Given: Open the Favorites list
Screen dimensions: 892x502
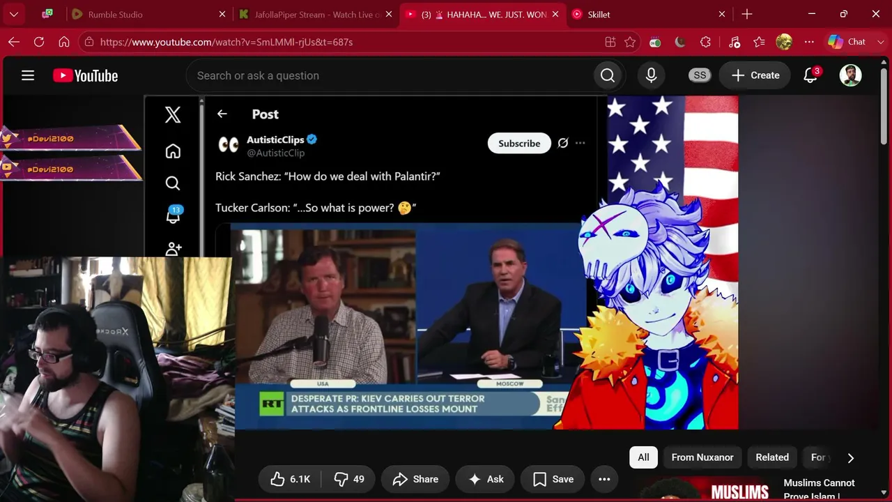Looking at the screenshot, I should coord(760,42).
